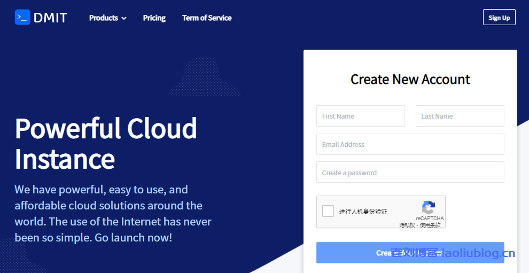This screenshot has width=529, height=273.
Task: Tick the reCAPTCHA verification checkbox
Action: pos(328,211)
